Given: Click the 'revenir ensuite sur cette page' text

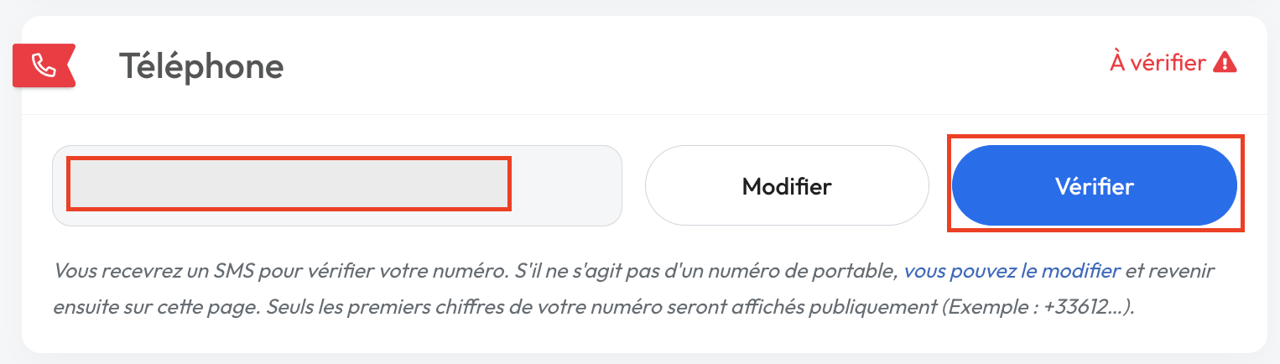Looking at the screenshot, I should pos(1174,271).
